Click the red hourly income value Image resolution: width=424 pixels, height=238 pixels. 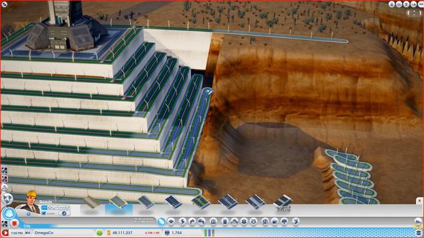152,233
